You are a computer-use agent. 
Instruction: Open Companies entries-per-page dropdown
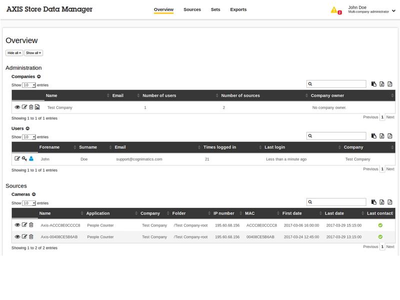click(29, 85)
